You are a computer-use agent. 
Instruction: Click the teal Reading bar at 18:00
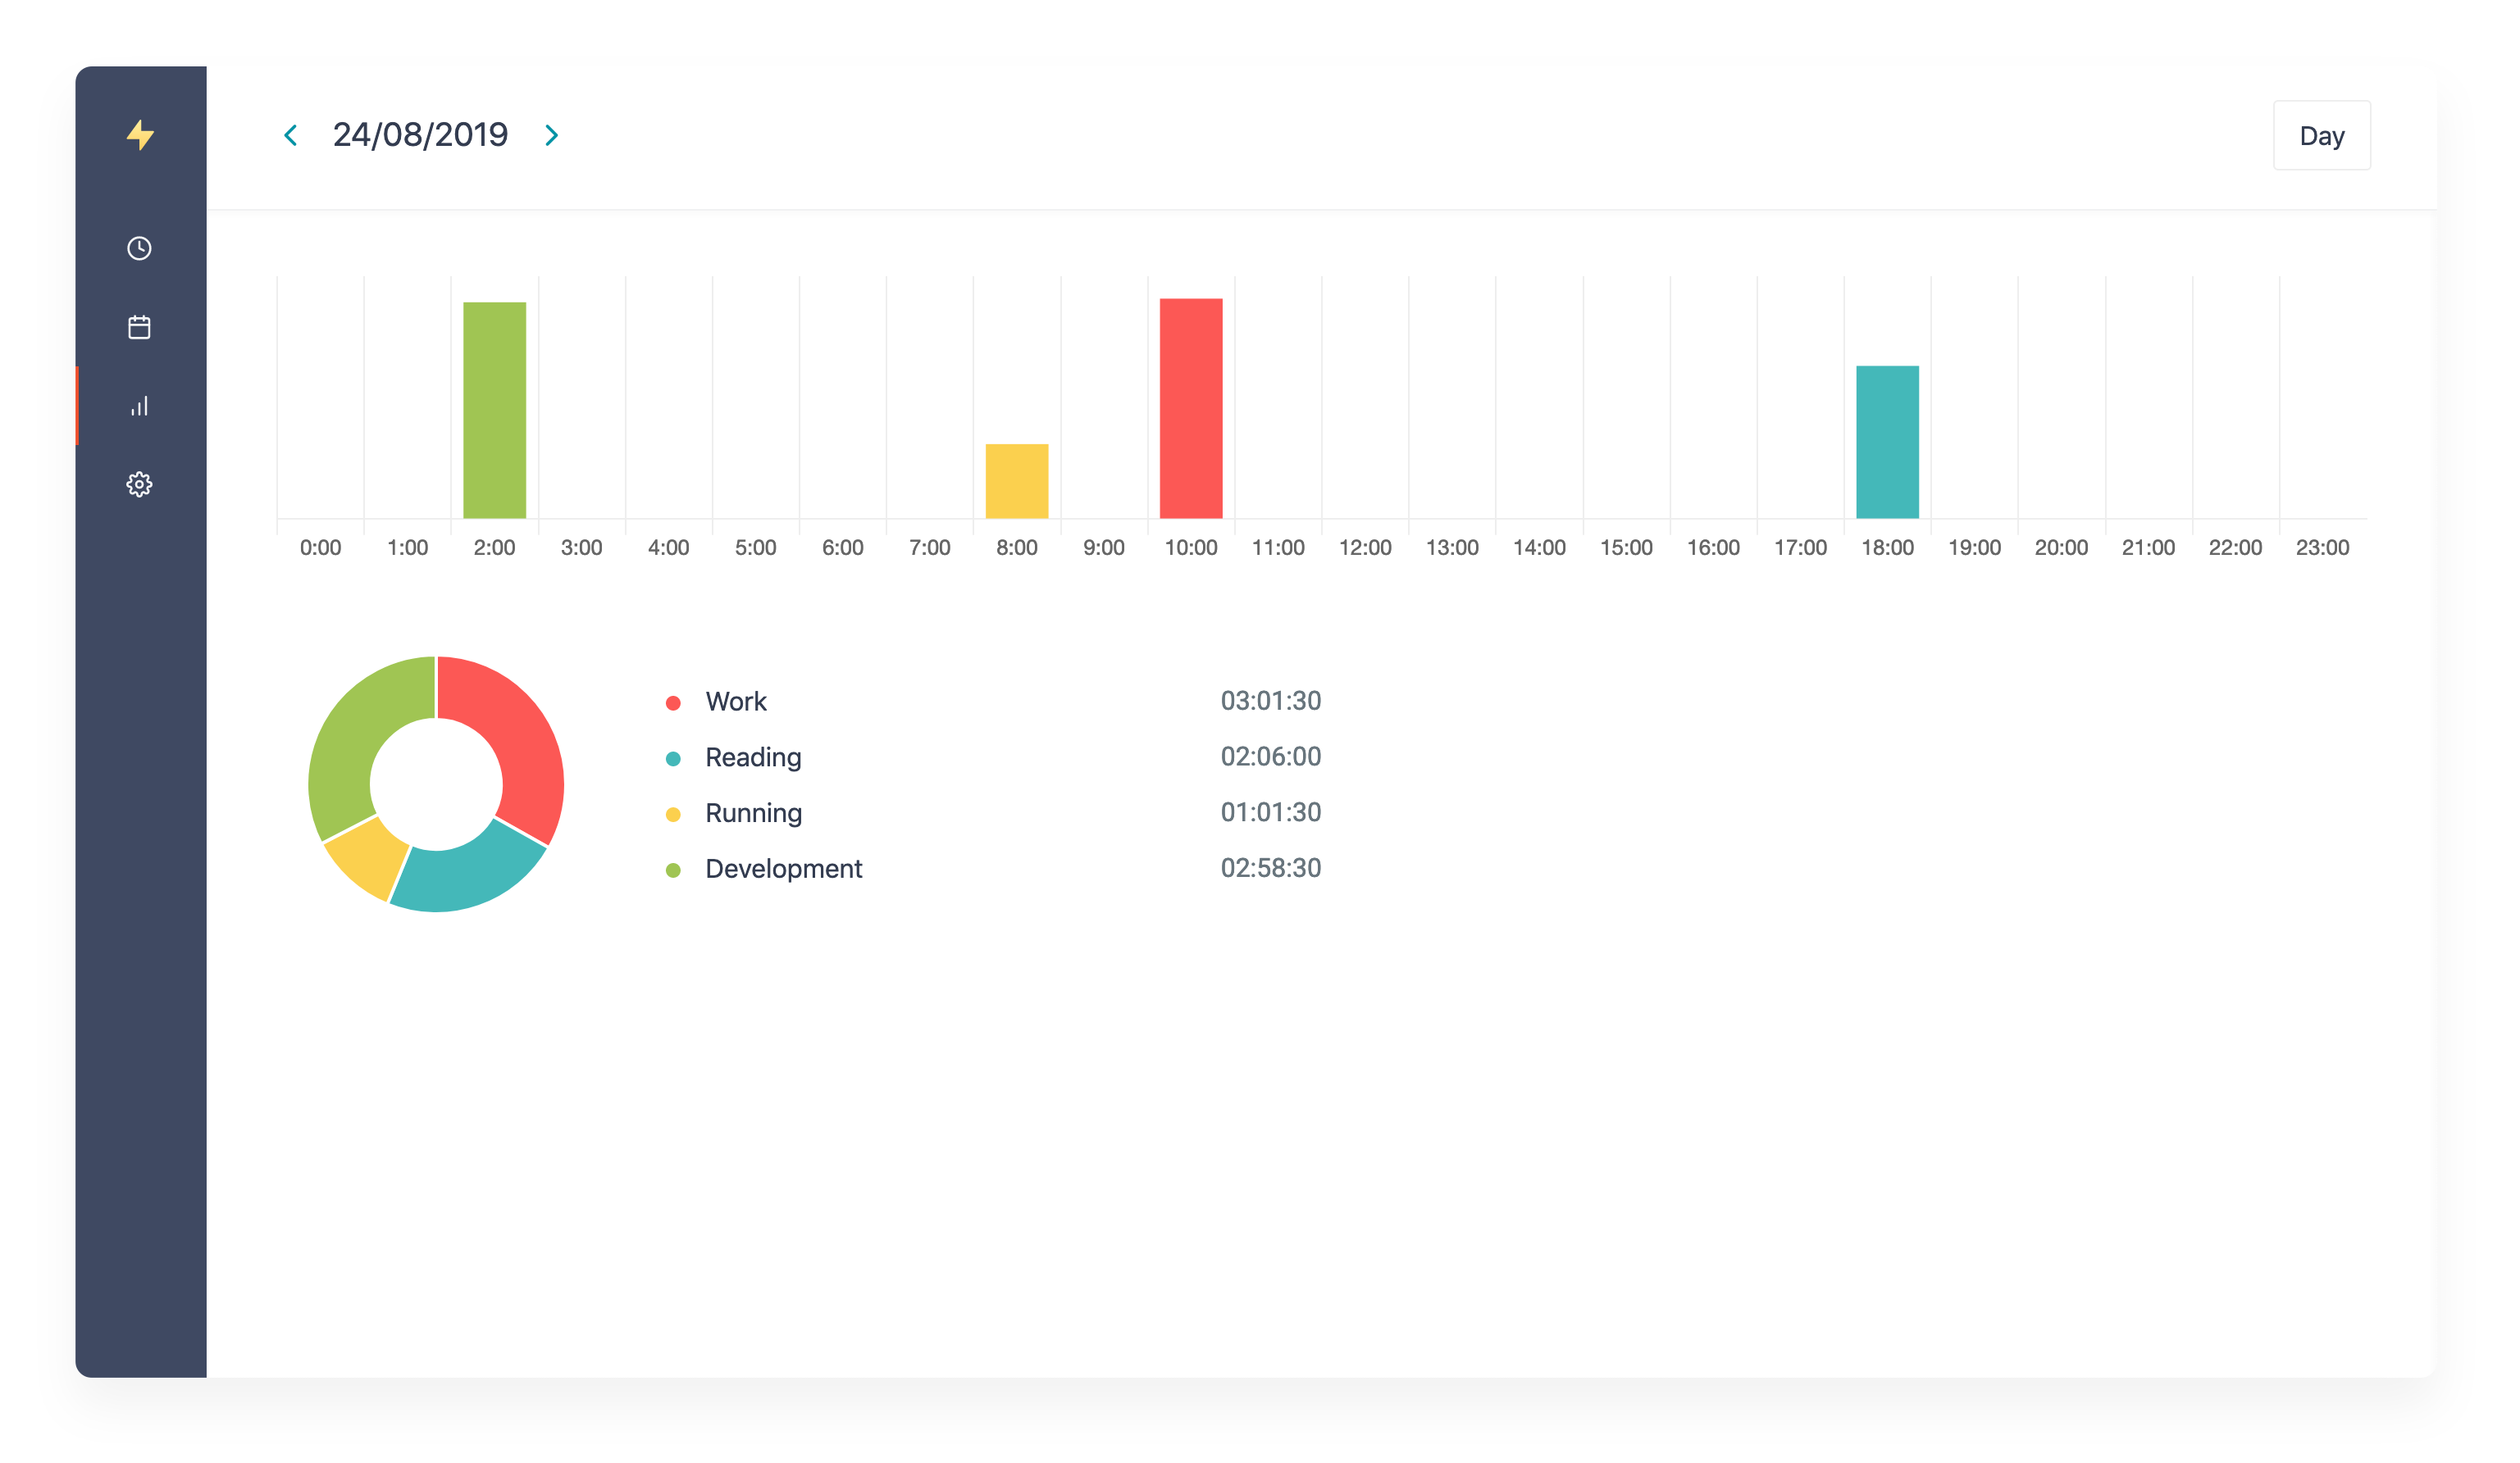coord(1887,442)
